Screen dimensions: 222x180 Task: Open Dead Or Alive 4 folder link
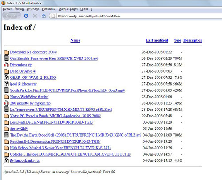tap(23, 71)
